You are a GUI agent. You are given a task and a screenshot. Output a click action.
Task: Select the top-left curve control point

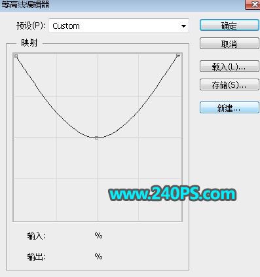16,56
